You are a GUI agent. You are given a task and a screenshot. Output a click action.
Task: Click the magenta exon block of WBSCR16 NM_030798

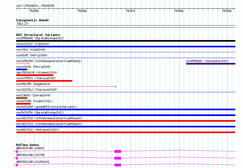pyautogui.click(x=117, y=158)
